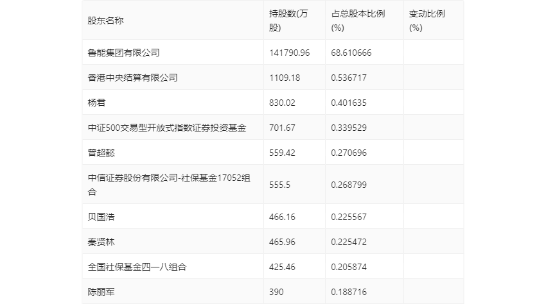This screenshot has height=304, width=546.
Task: Select shareholder 鲁能集团有限公司
Action: (123, 53)
